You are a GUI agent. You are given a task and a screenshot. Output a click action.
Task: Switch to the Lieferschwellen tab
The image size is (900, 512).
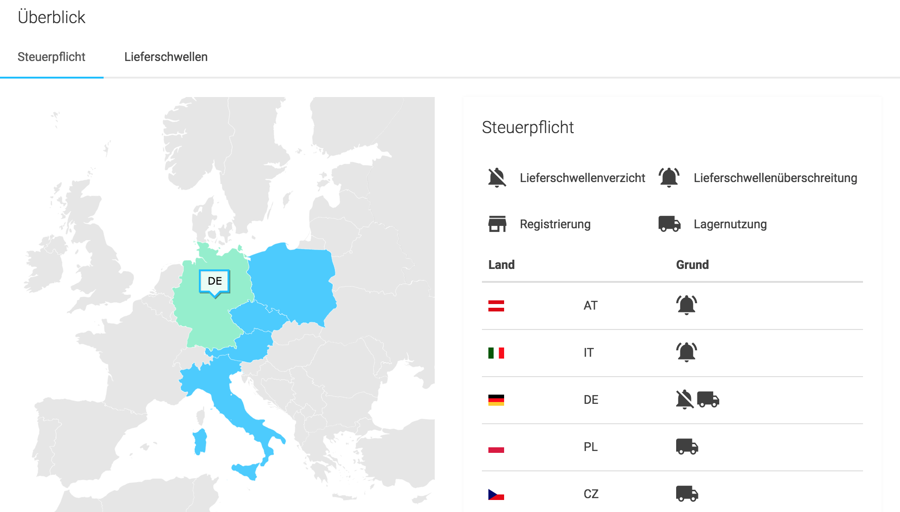[166, 57]
